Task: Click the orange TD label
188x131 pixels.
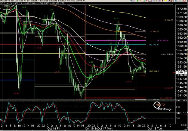Action: click(163, 105)
